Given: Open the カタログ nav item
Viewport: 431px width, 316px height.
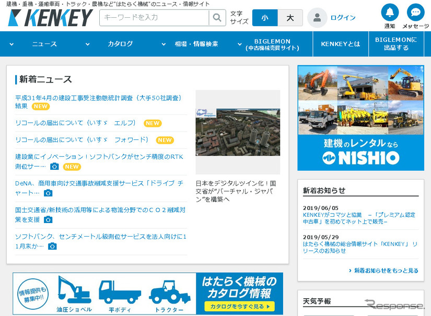Looking at the screenshot, I should click(120, 44).
